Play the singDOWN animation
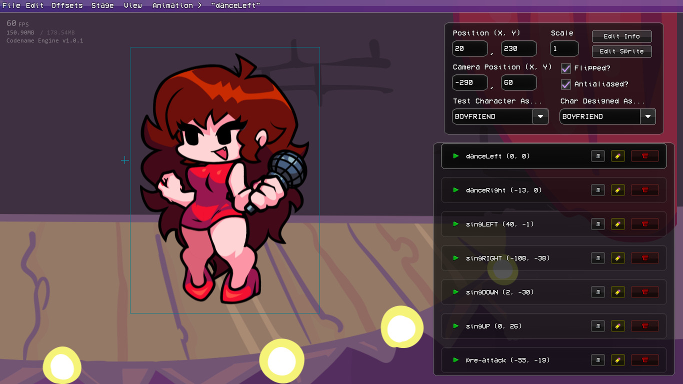The height and width of the screenshot is (384, 683). [x=456, y=292]
